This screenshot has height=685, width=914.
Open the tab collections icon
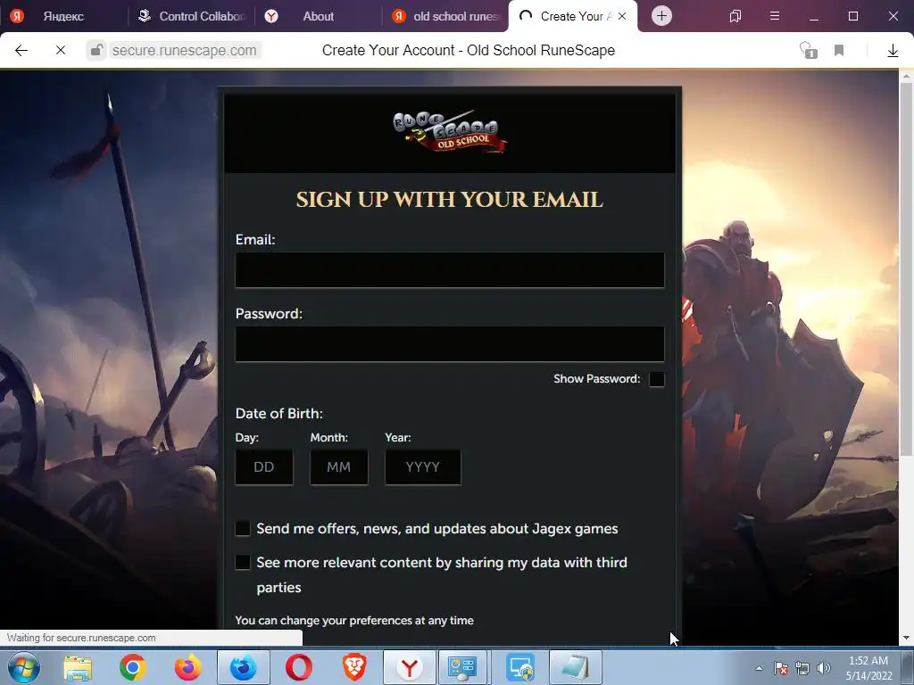click(735, 16)
